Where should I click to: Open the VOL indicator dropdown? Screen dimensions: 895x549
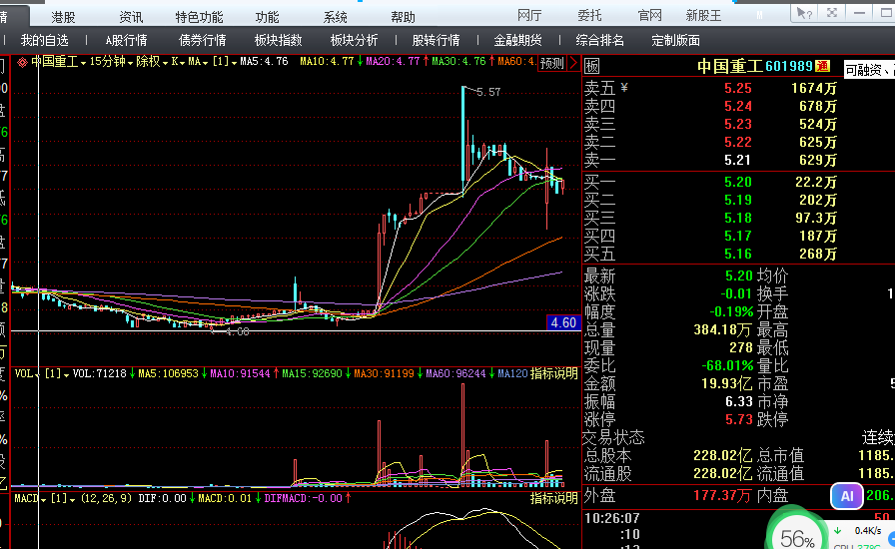[27, 373]
